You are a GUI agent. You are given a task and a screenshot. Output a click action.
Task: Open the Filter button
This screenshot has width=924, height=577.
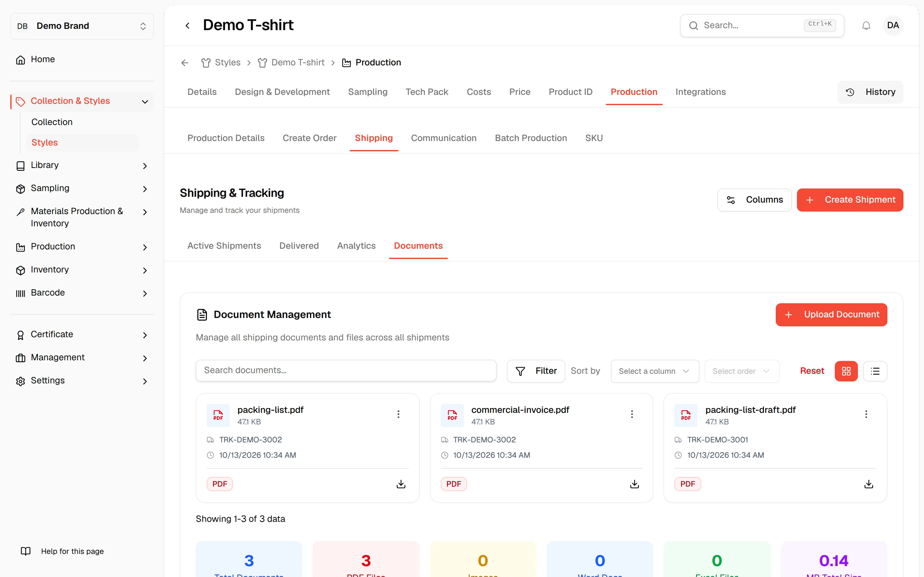pos(536,371)
